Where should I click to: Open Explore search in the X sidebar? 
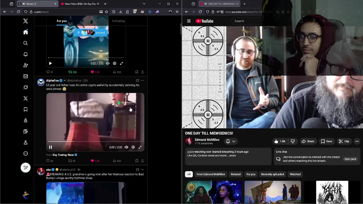26,43
